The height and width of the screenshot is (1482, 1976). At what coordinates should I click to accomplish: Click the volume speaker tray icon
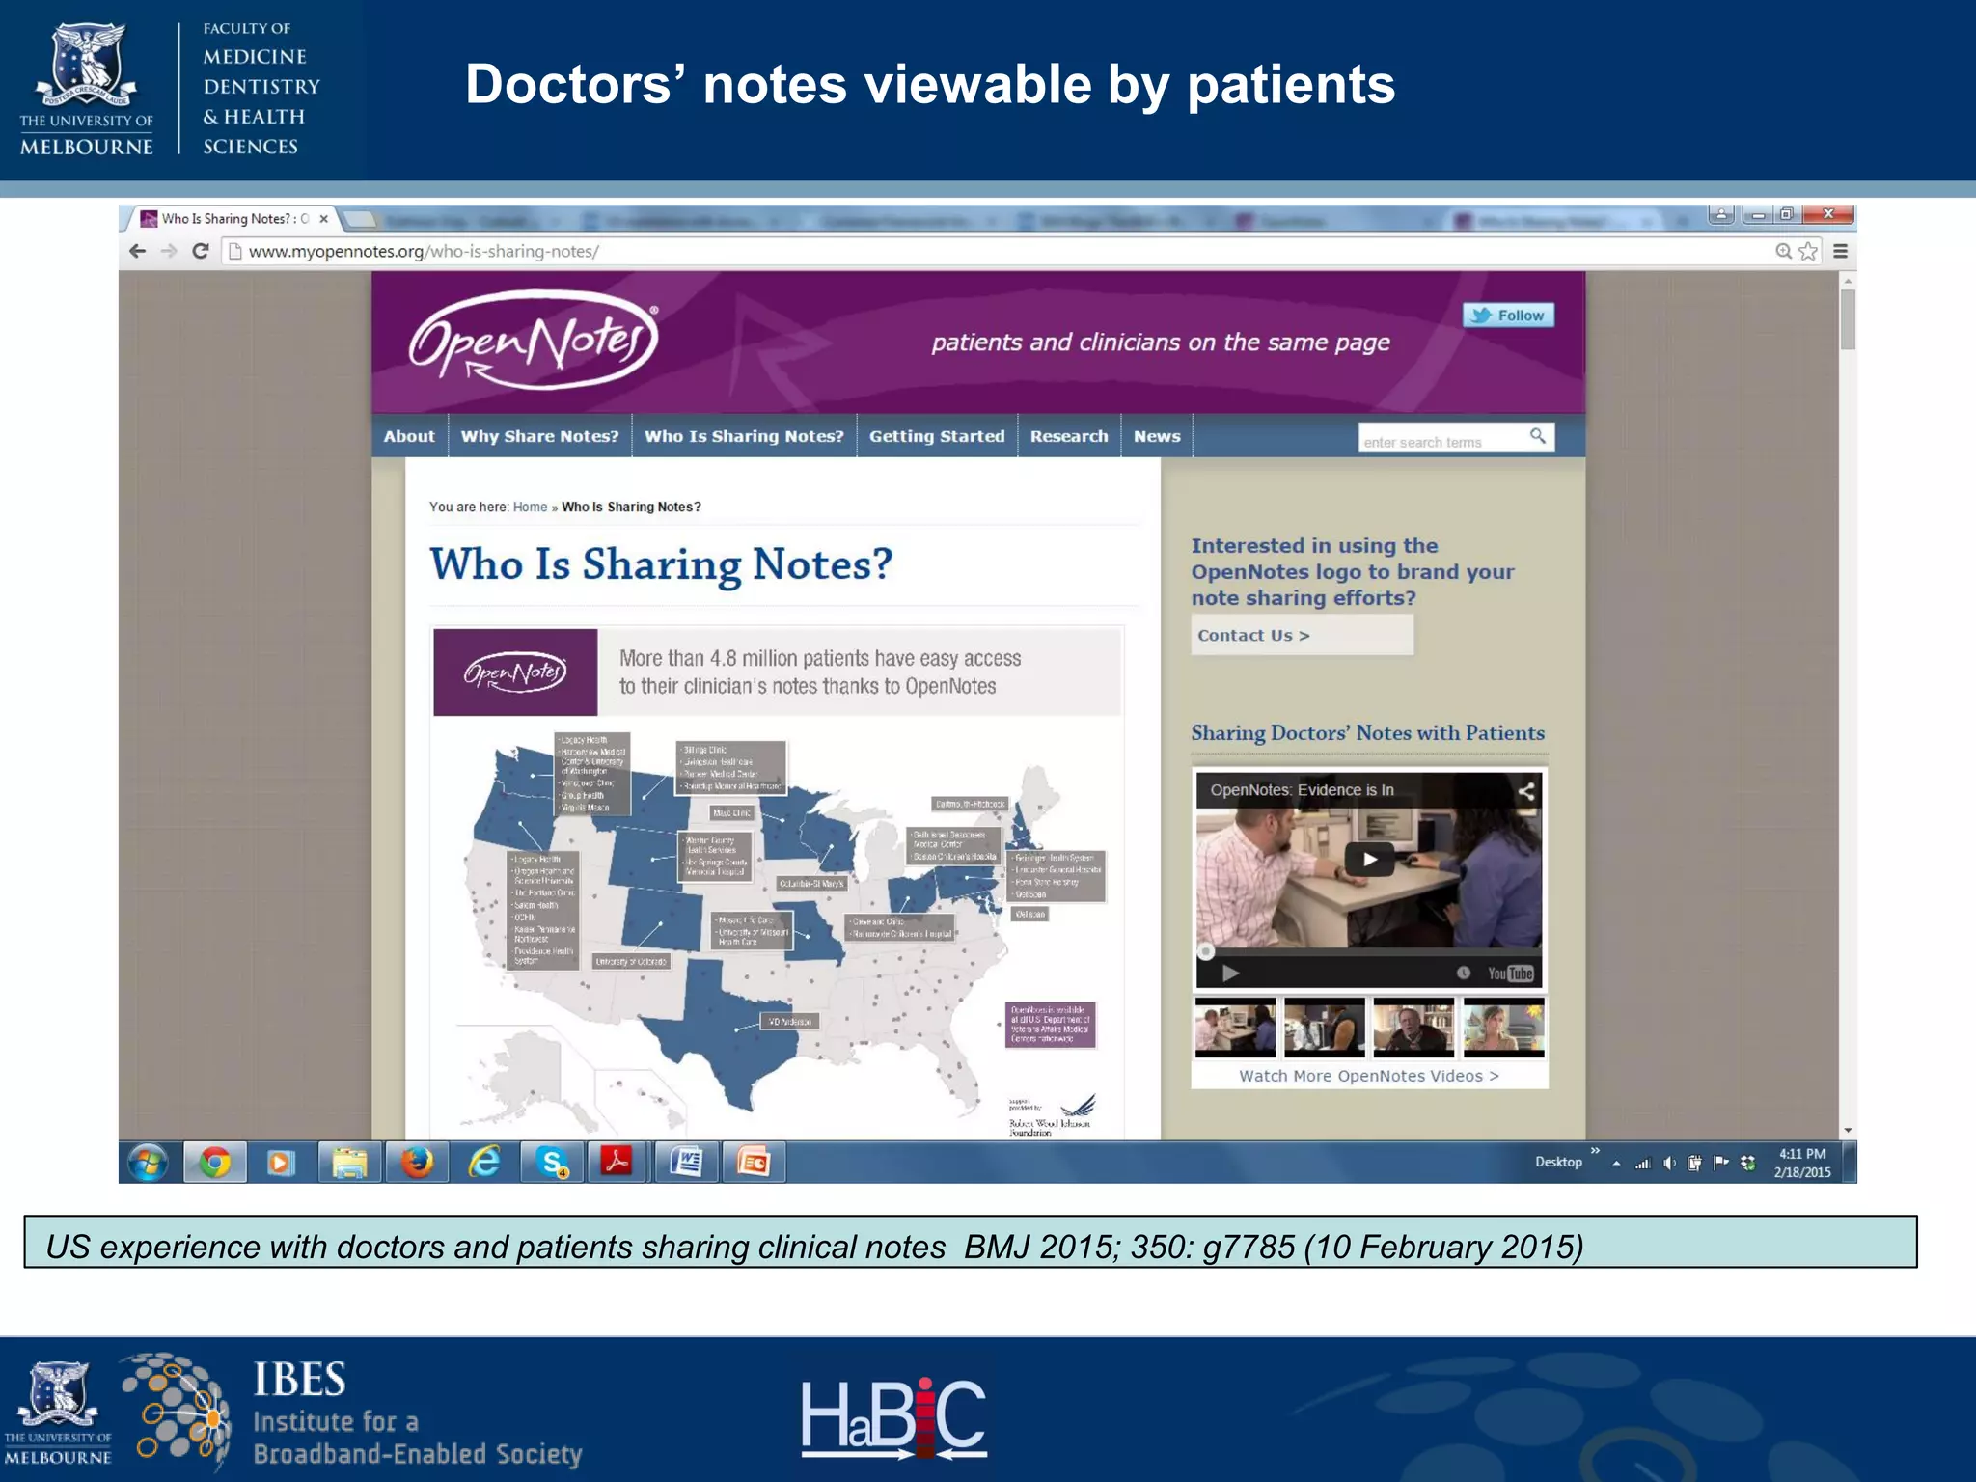pyautogui.click(x=1669, y=1164)
